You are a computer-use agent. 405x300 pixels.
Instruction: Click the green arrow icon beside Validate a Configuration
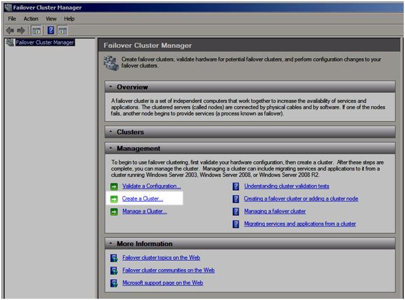(x=114, y=187)
